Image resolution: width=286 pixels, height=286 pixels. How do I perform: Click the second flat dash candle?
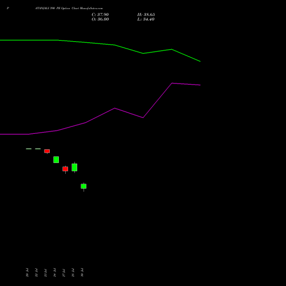click(38, 149)
